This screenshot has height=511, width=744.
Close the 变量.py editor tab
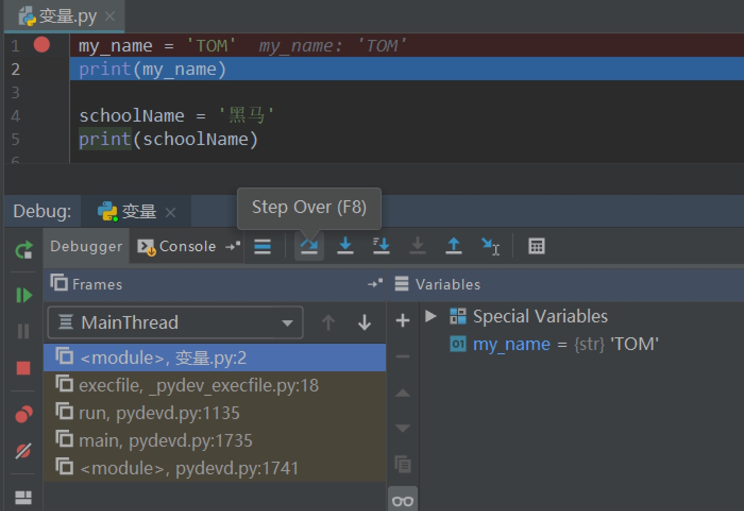[x=110, y=16]
